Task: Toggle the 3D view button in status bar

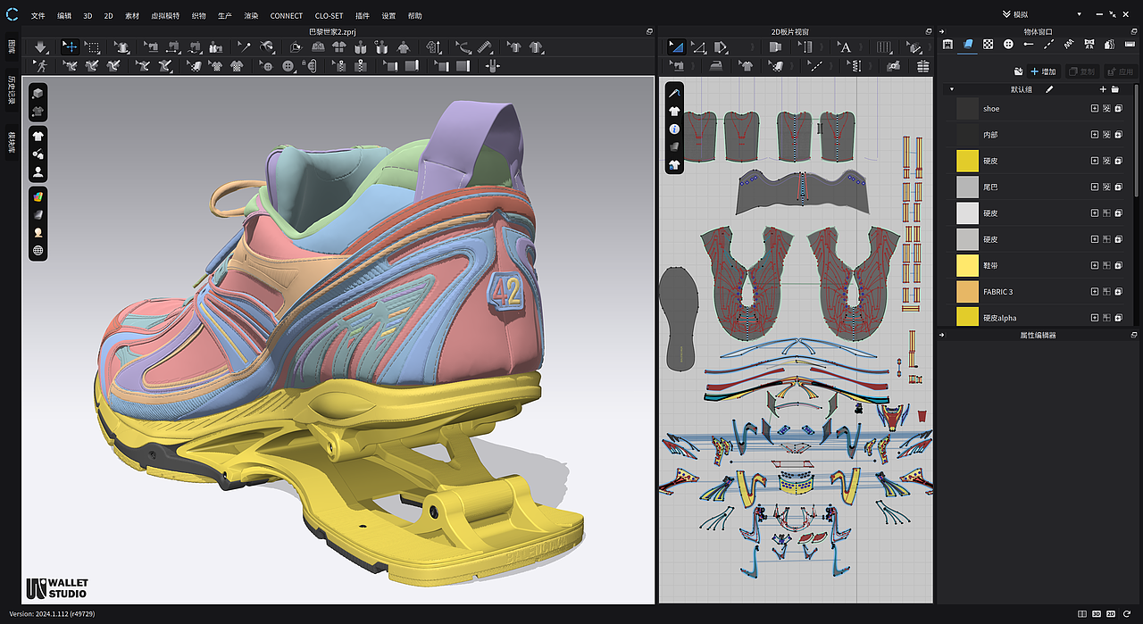Action: pyautogui.click(x=1097, y=614)
